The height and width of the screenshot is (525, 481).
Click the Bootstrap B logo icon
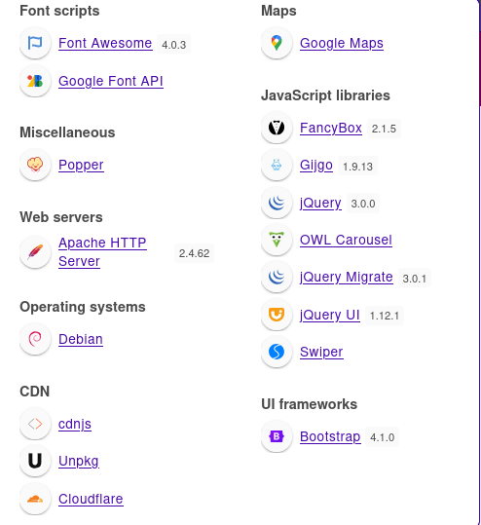click(x=277, y=436)
